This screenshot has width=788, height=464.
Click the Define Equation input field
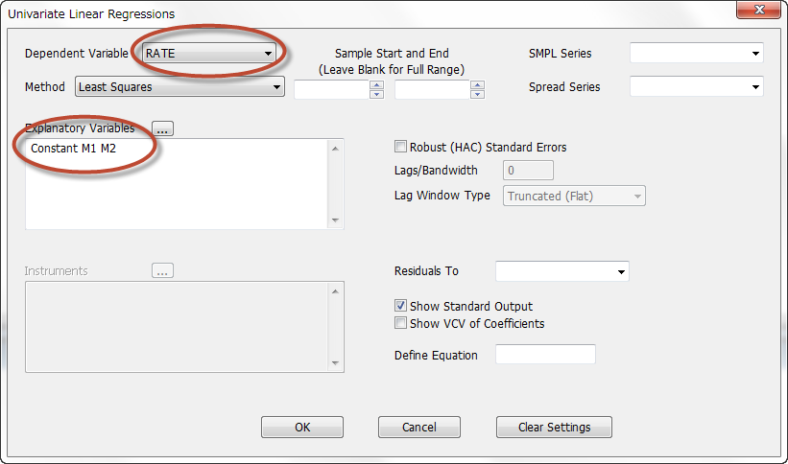[x=545, y=355]
